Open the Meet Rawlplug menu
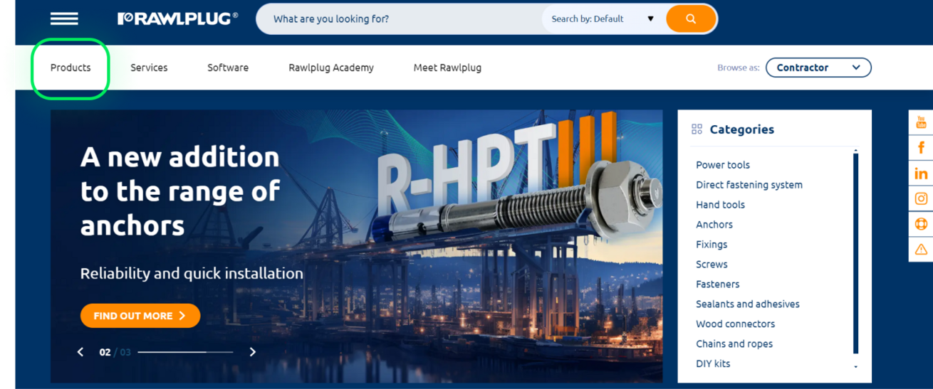 pyautogui.click(x=447, y=68)
